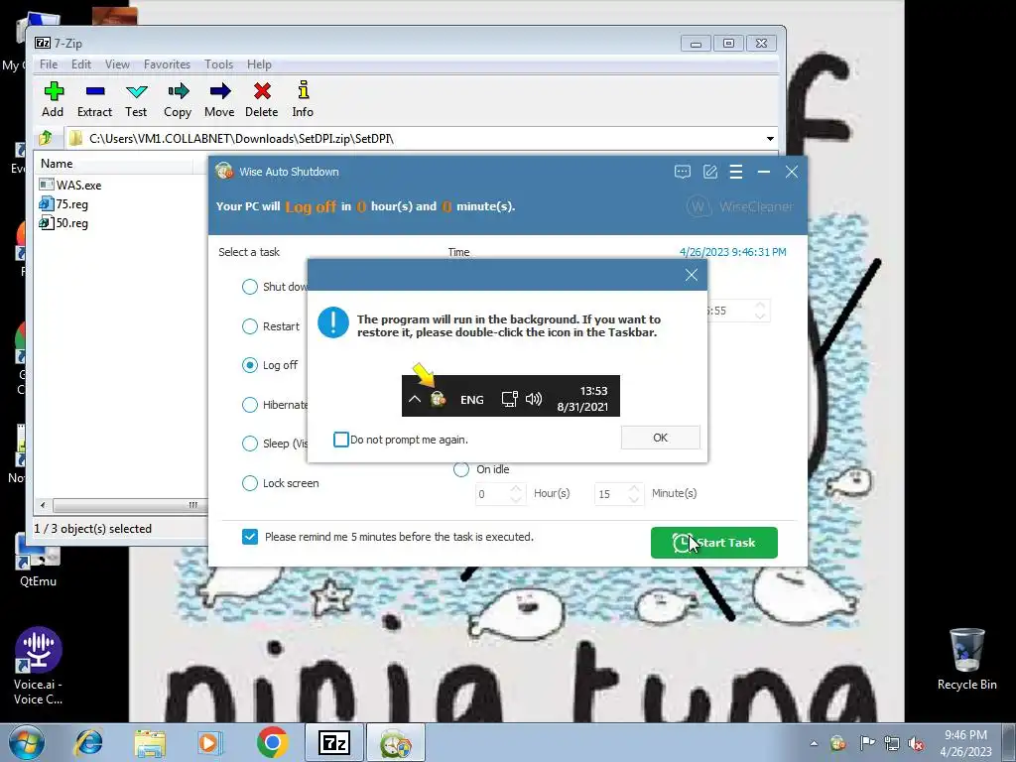Show hidden tray icons arrow

(814, 743)
